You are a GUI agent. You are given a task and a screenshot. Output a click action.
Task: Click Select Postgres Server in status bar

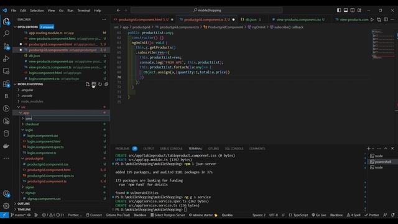[167, 215]
